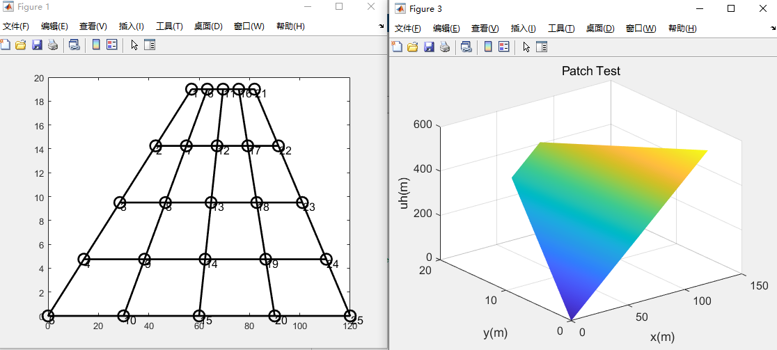The height and width of the screenshot is (350, 777).
Task: Activate Edit Plot arrow in Figure 3
Action: (x=526, y=47)
